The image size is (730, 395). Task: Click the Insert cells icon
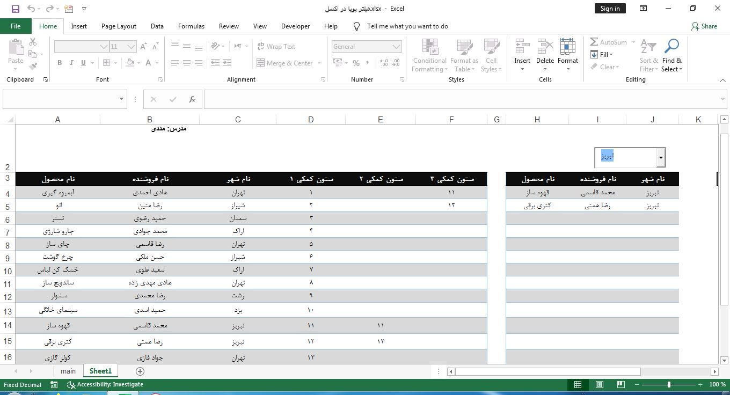(522, 48)
